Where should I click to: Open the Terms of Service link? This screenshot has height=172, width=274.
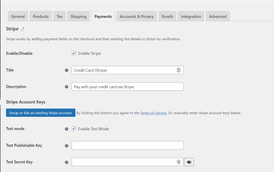pyautogui.click(x=153, y=113)
